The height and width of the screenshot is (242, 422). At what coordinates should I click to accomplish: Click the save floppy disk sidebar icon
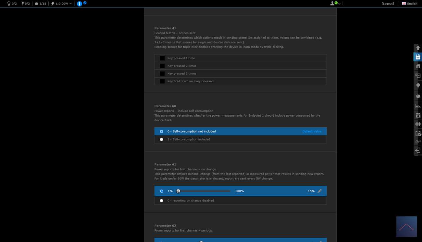(x=418, y=57)
